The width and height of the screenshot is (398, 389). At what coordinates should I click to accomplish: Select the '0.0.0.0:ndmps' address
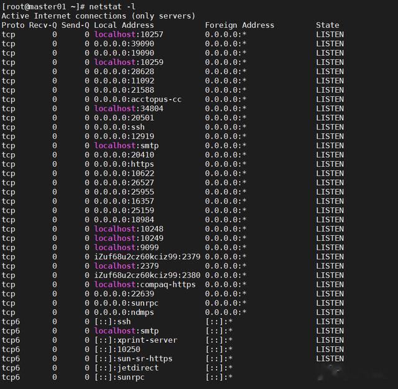[124, 312]
